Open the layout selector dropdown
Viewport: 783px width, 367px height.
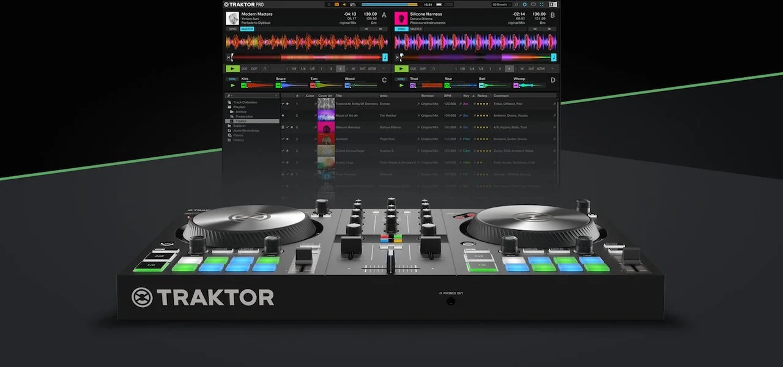point(502,4)
